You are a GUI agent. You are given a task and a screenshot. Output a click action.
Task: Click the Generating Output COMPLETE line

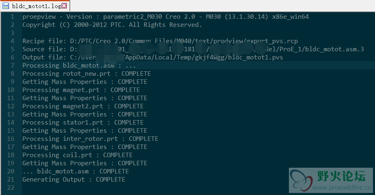point(74,179)
